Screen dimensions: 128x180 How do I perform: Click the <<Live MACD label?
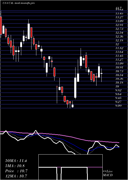click(108, 173)
